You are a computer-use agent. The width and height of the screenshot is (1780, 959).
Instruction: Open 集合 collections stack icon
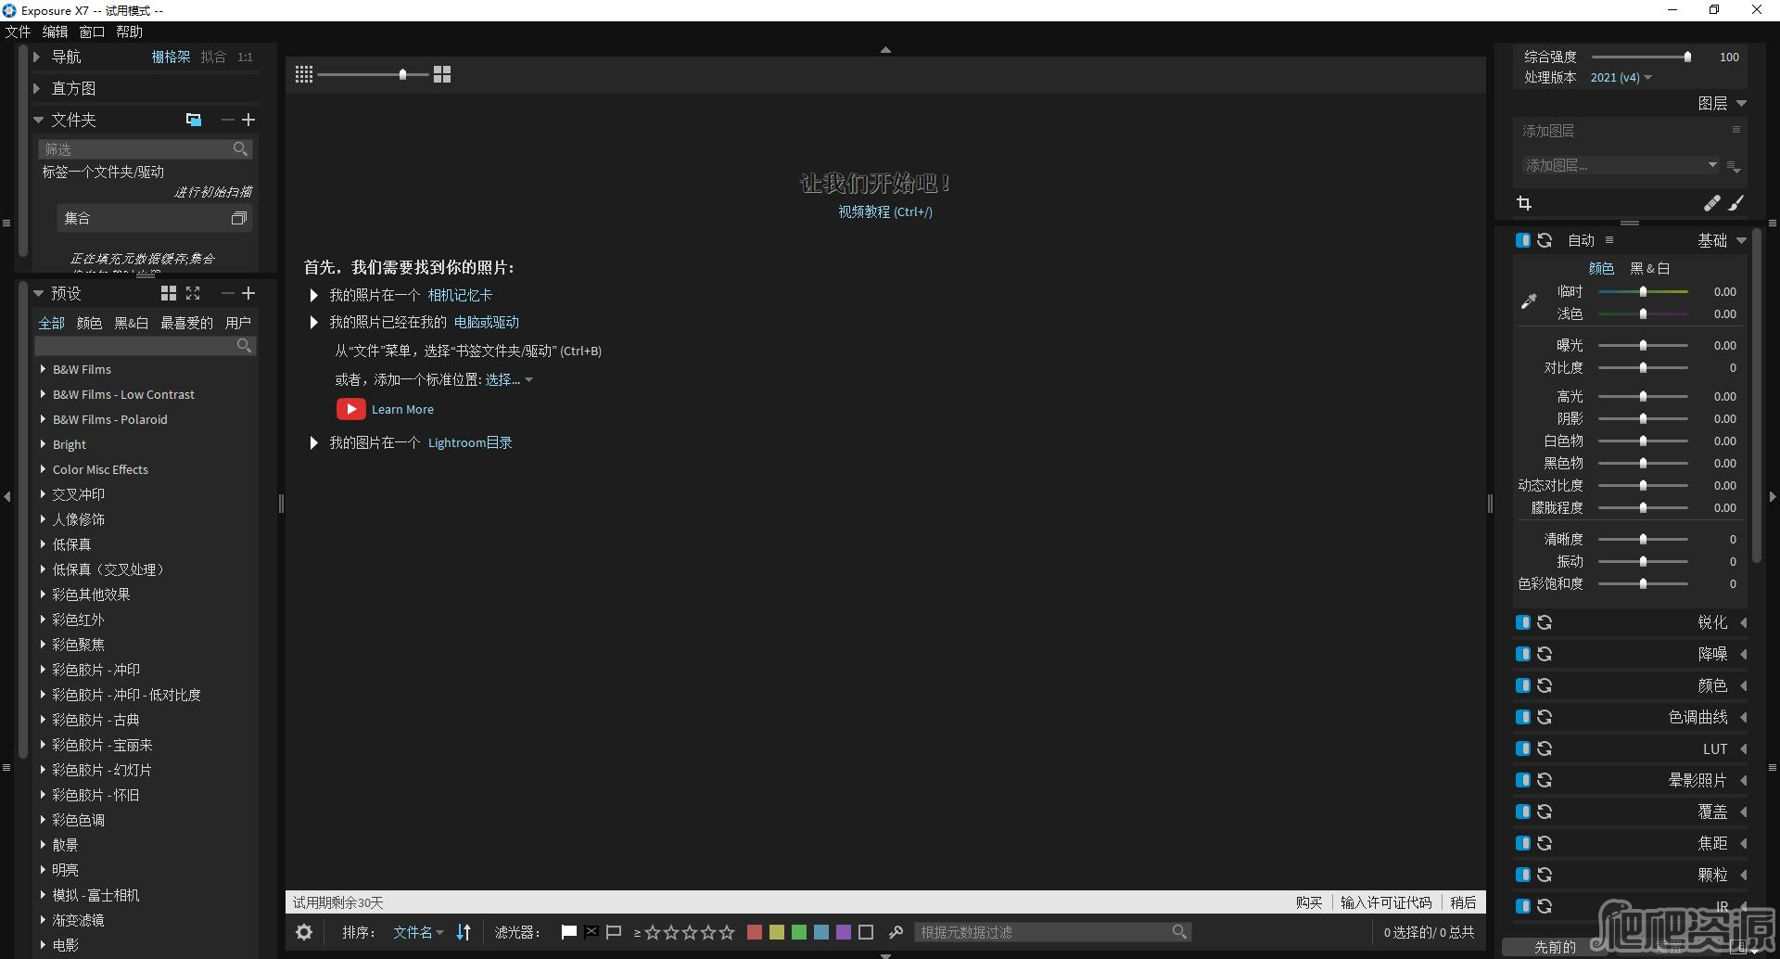tap(239, 219)
